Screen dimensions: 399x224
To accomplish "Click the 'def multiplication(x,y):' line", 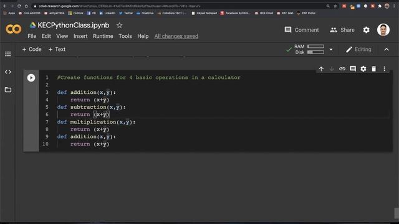I will [96, 122].
